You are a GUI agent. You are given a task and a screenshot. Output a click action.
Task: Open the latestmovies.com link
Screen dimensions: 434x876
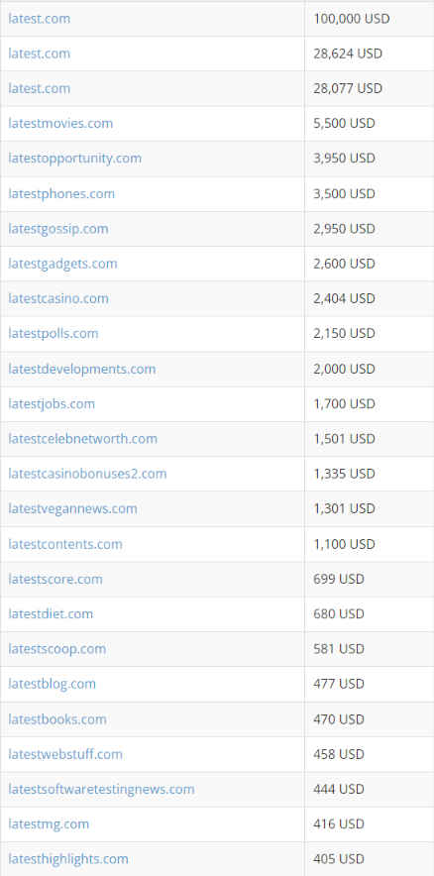(x=60, y=123)
